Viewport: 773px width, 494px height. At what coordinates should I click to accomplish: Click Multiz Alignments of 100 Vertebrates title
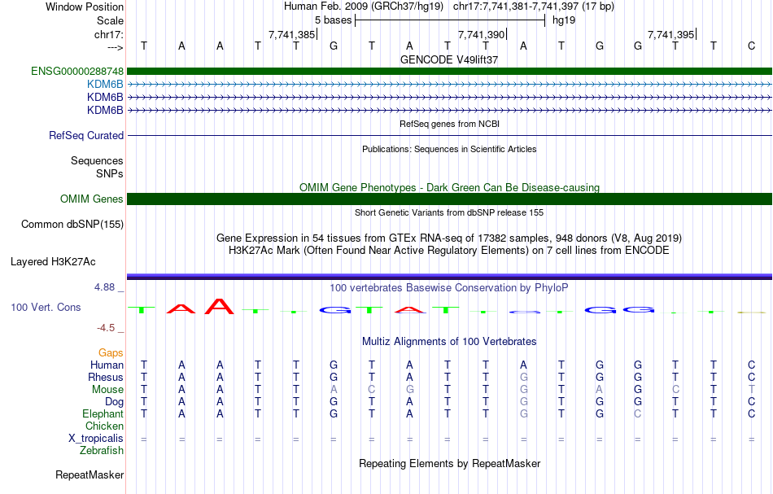click(x=449, y=342)
